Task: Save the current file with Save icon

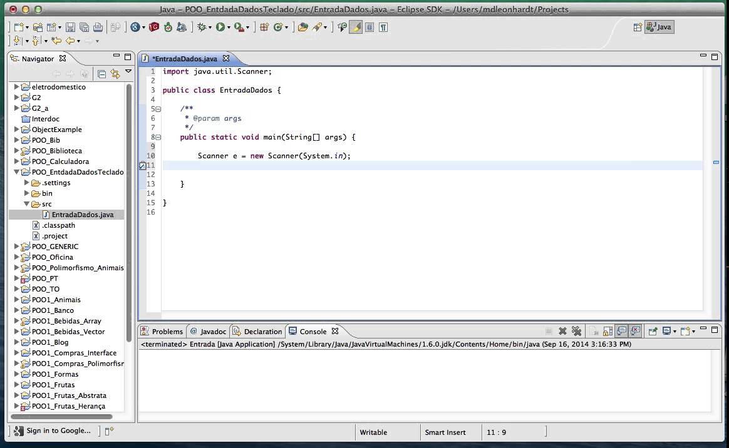Action: point(70,28)
